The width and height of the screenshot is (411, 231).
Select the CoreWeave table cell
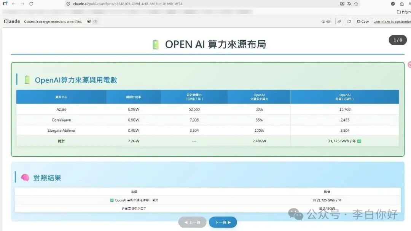tap(61, 120)
